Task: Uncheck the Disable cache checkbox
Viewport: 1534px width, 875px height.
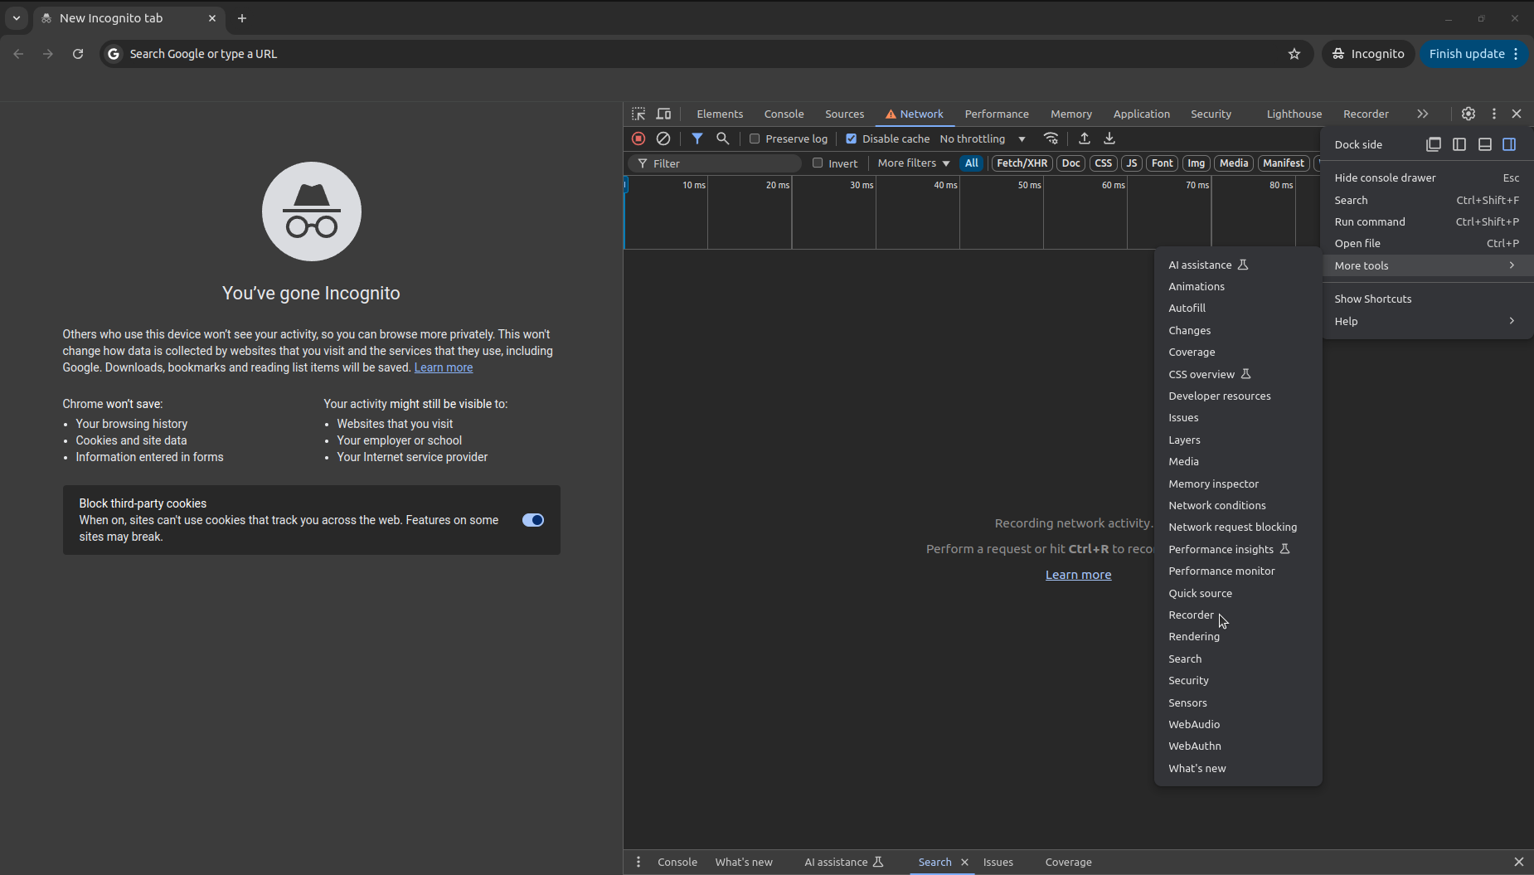Action: click(x=851, y=139)
